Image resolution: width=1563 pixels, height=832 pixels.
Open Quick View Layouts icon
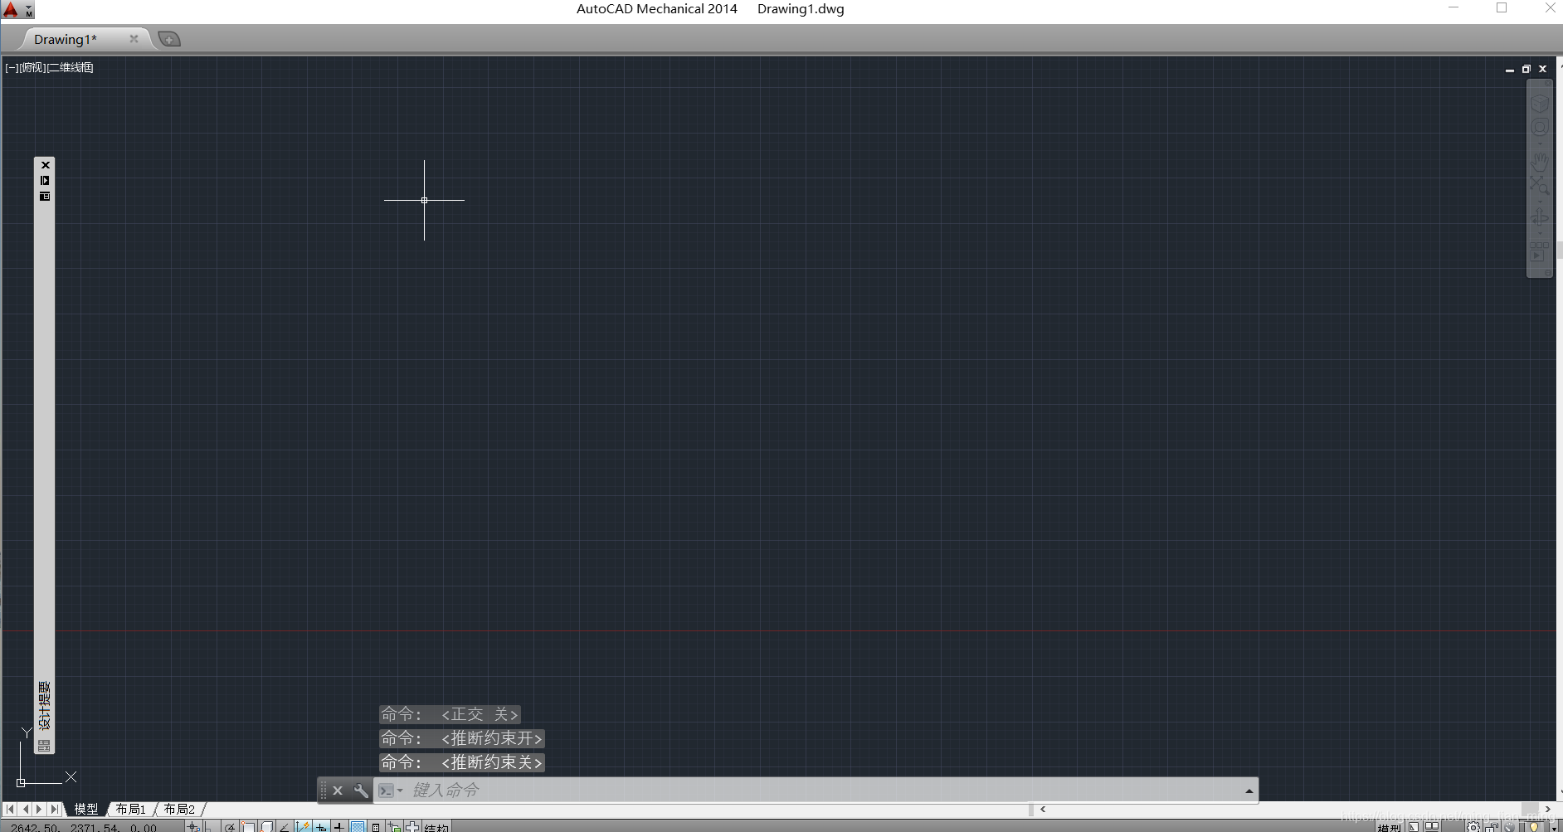(1414, 826)
